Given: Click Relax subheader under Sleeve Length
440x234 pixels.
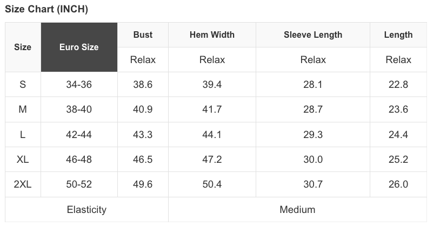Looking at the screenshot, I should tap(313, 60).
